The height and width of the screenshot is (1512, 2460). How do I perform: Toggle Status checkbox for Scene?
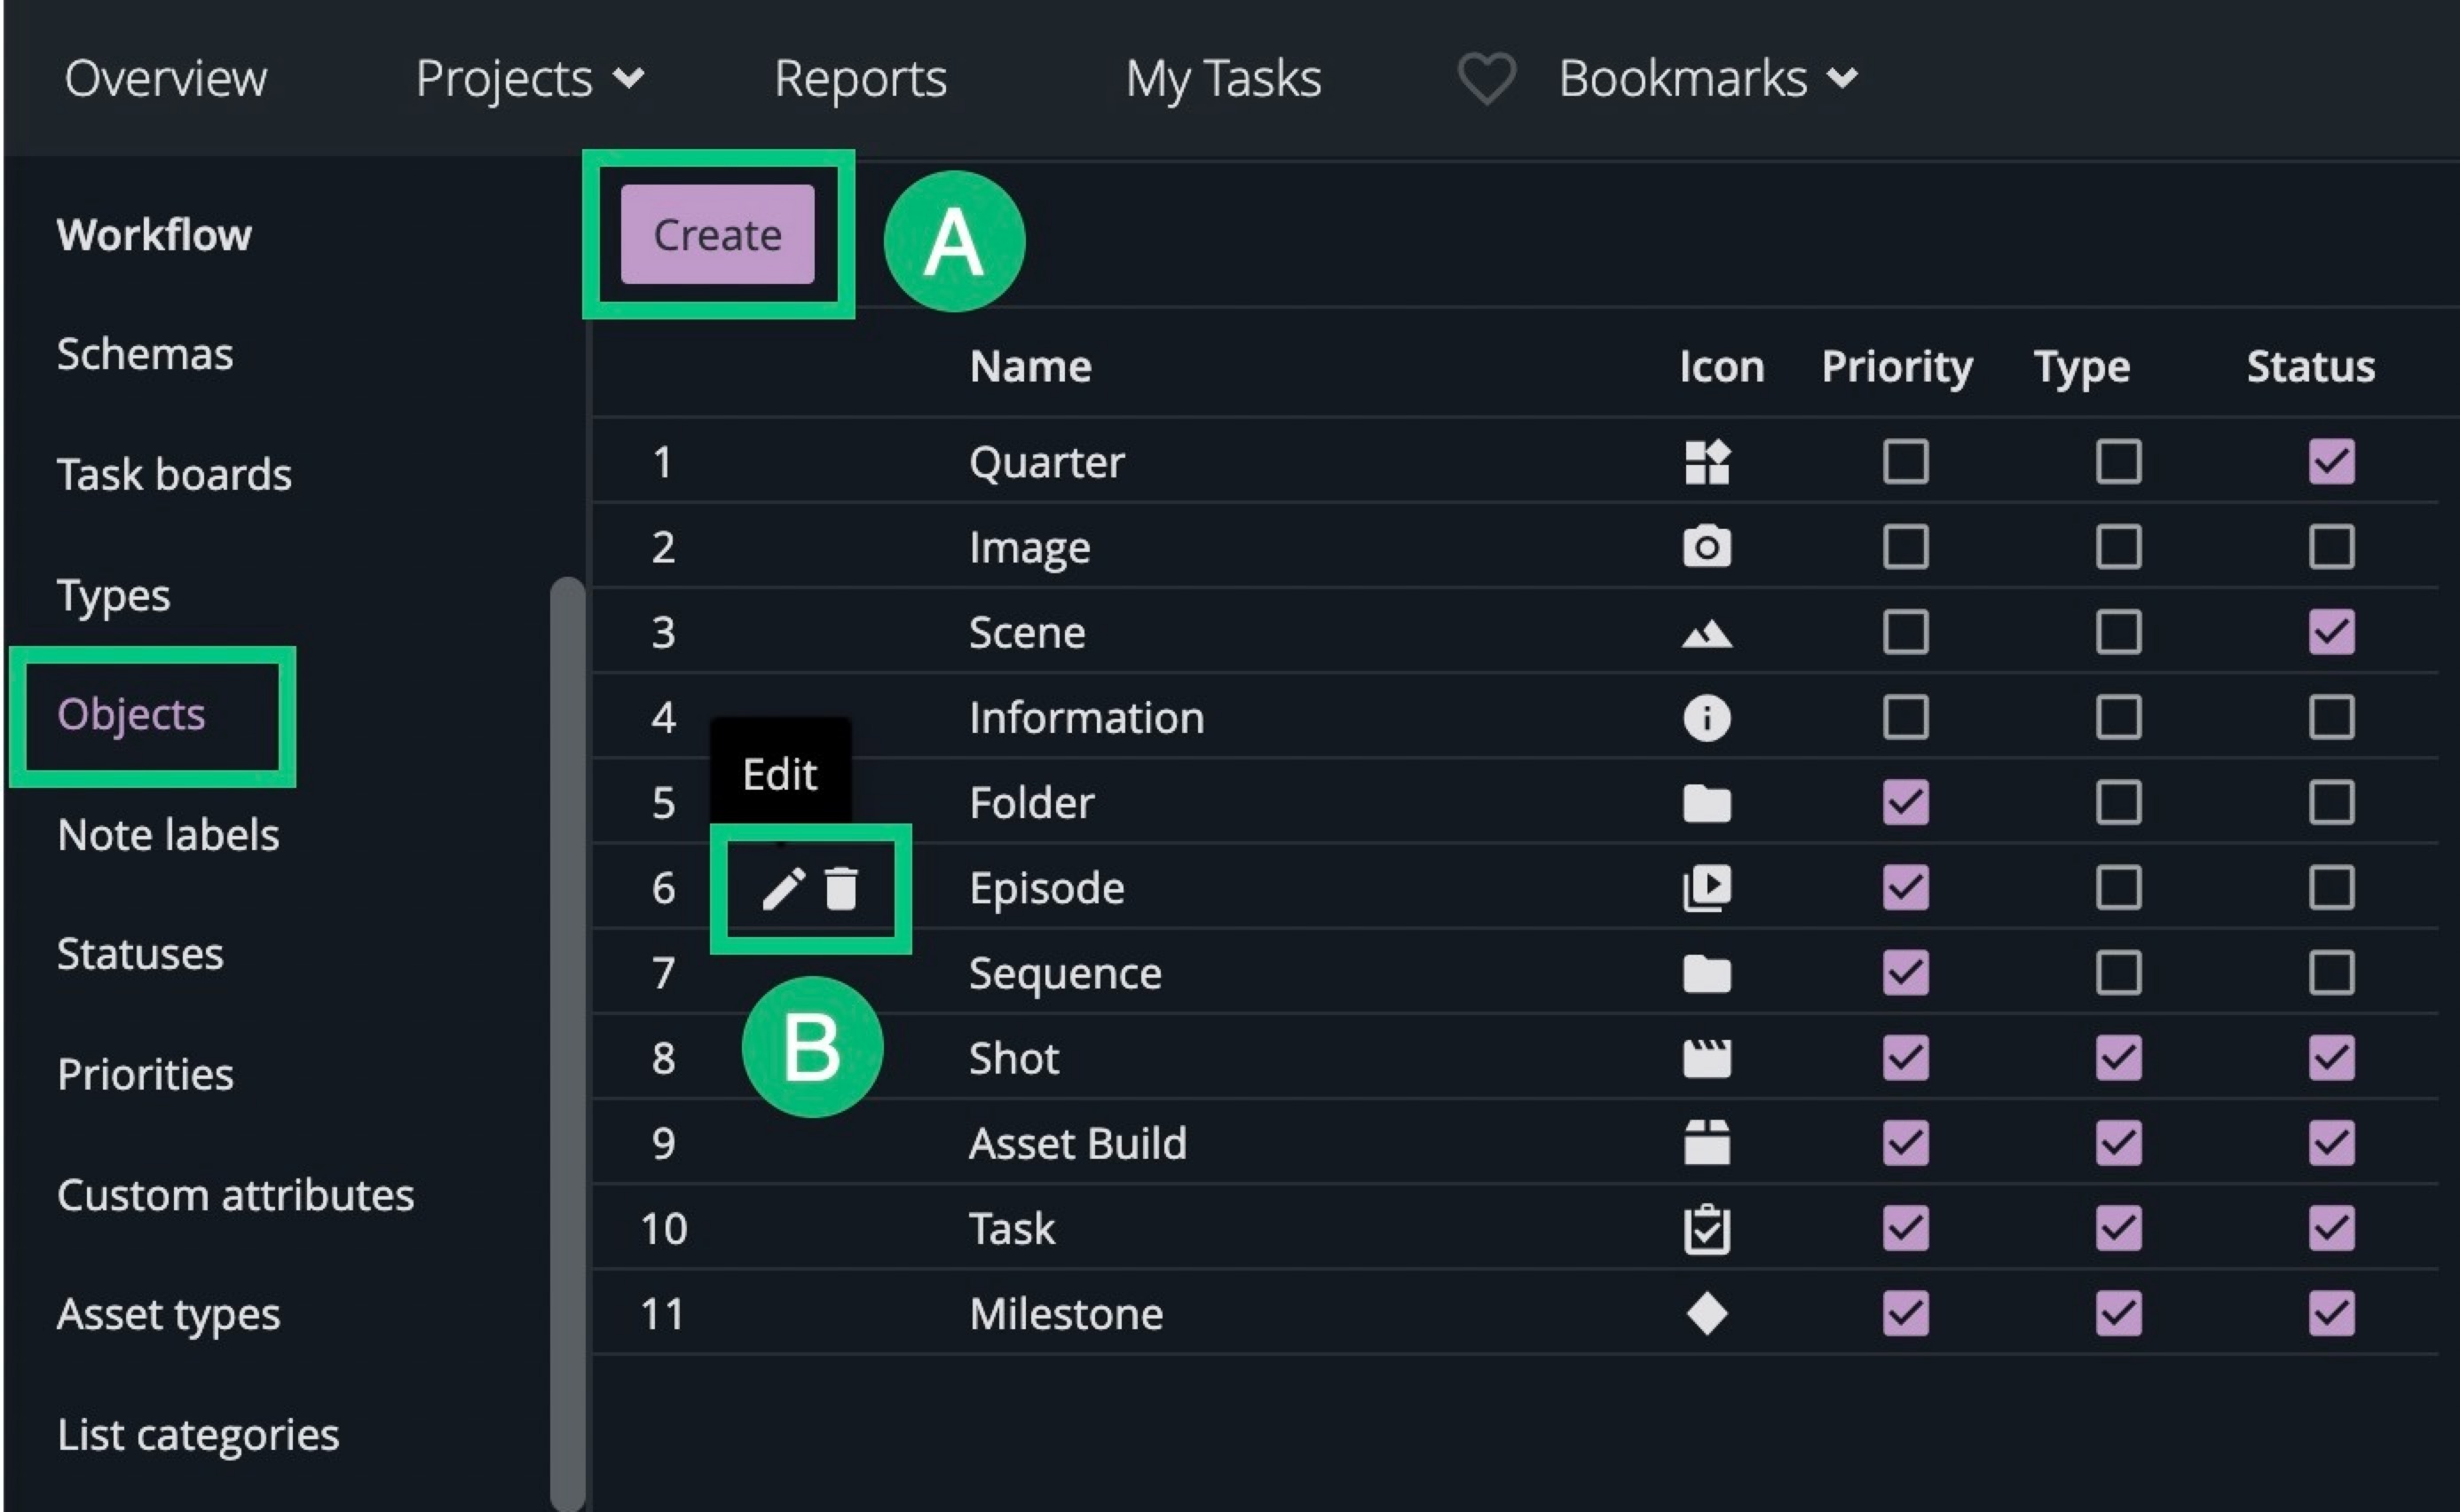(x=2332, y=632)
